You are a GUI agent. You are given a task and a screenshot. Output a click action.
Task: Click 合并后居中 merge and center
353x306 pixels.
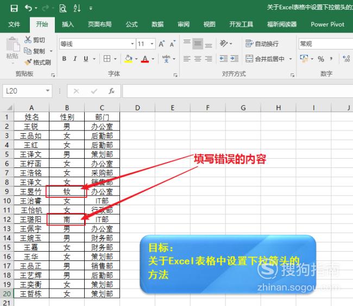[x=265, y=59]
